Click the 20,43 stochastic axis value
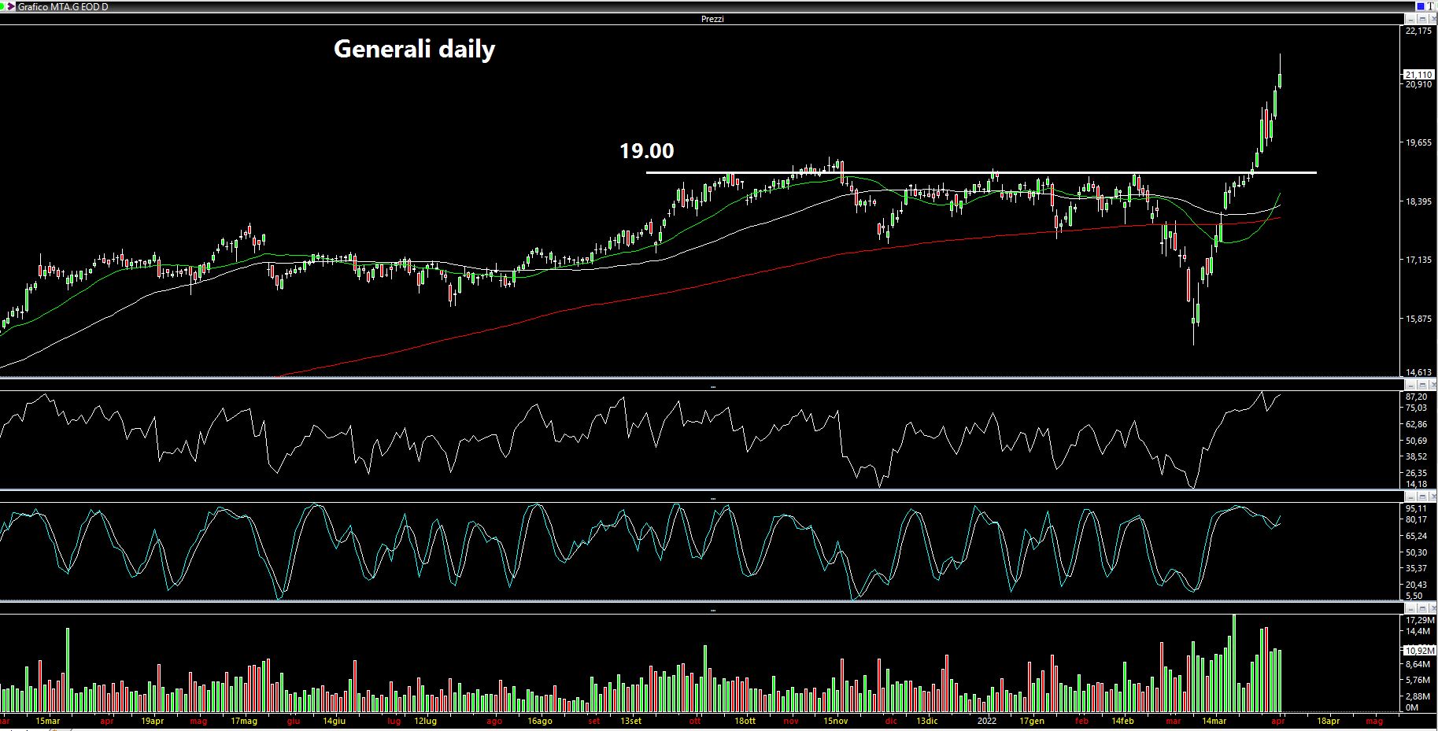 [1417, 585]
